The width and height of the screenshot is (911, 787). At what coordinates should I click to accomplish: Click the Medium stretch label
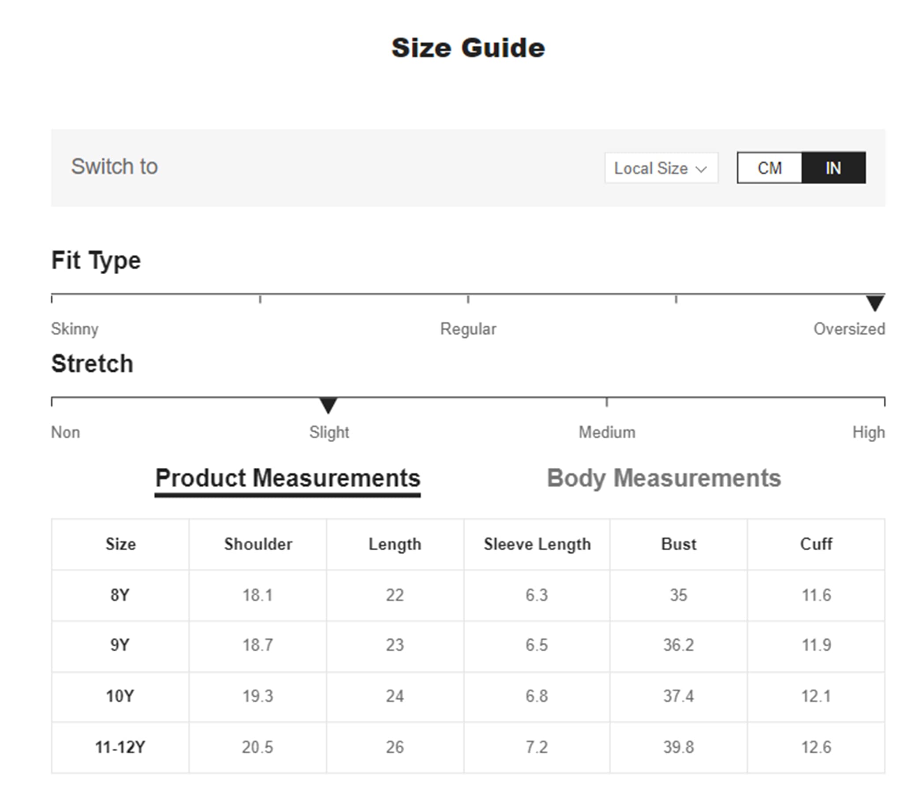pyautogui.click(x=607, y=432)
